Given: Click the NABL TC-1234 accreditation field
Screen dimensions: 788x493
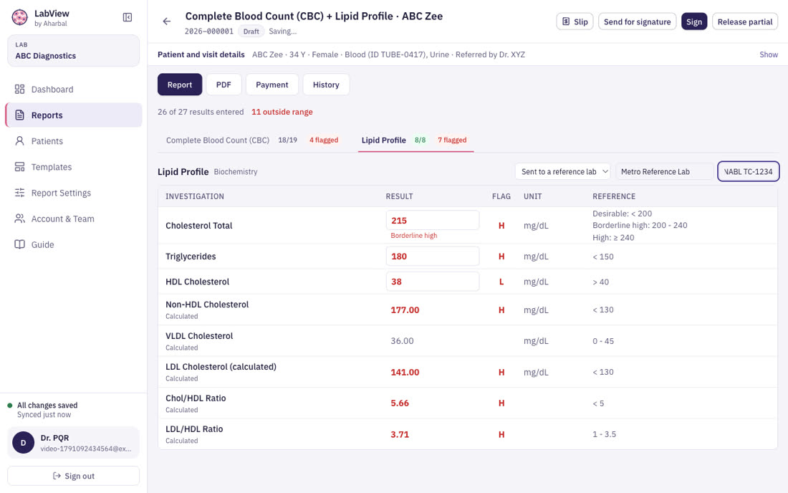Looking at the screenshot, I should 749,171.
